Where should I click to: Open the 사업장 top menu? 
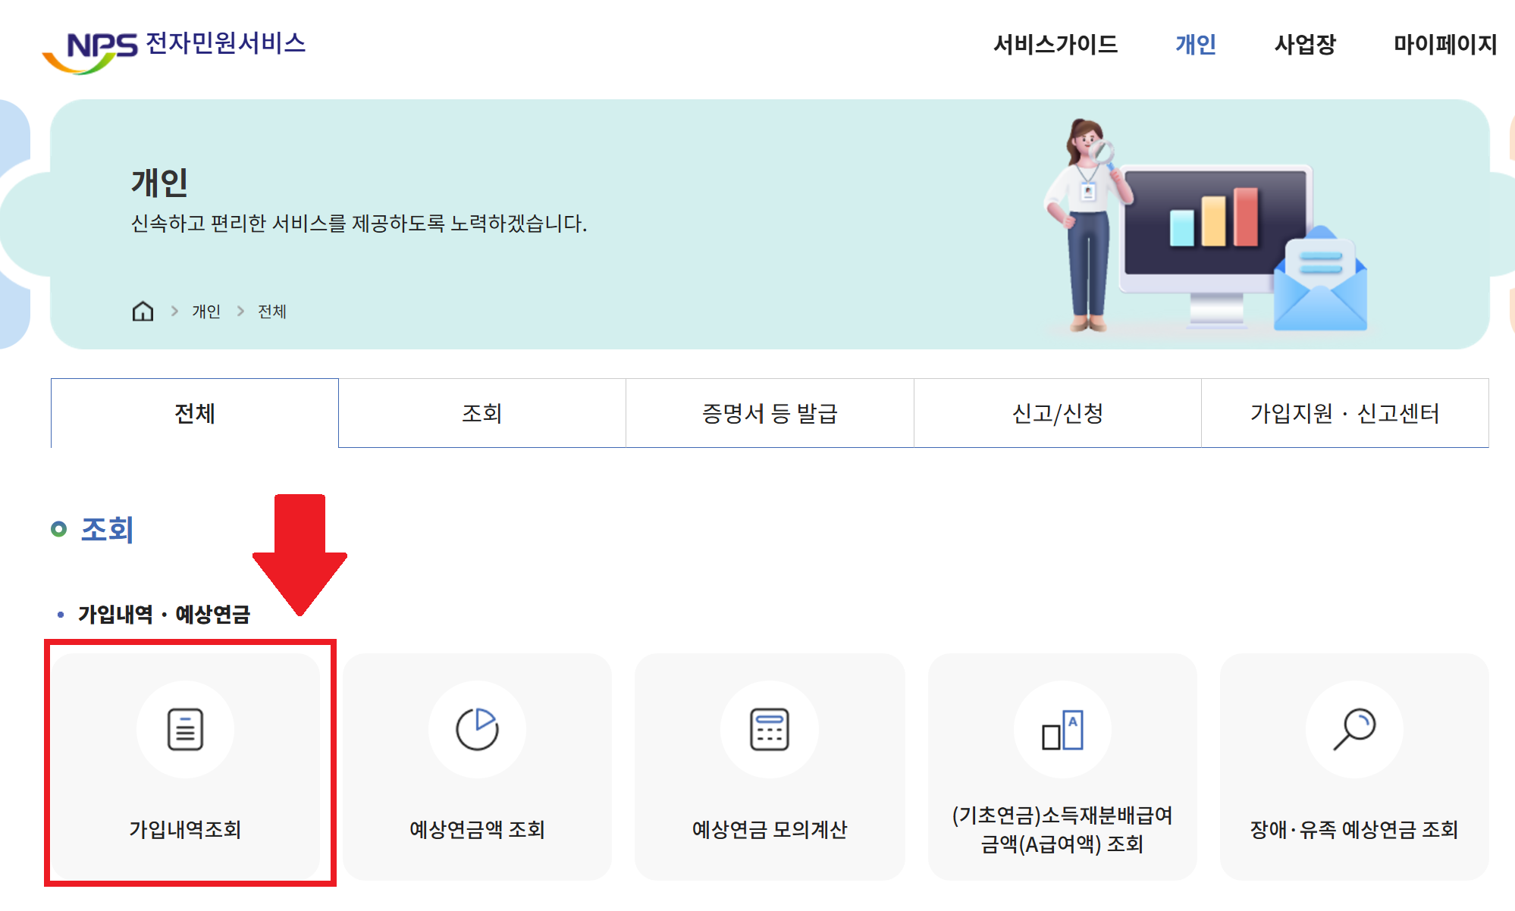click(1305, 45)
